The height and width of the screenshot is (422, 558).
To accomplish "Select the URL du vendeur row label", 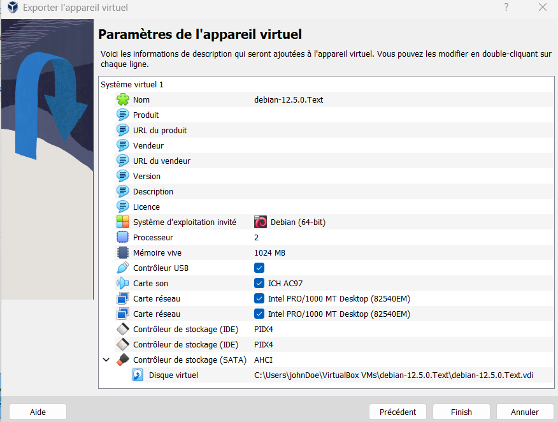I will (x=162, y=161).
